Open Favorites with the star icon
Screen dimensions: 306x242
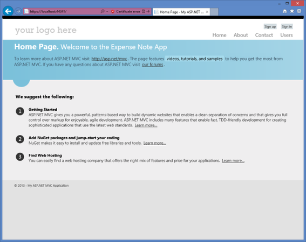pyautogui.click(x=292, y=11)
